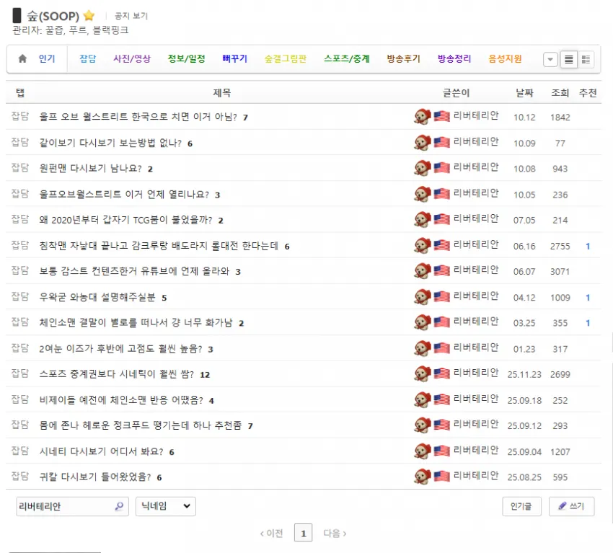The width and height of the screenshot is (613, 553).
Task: Click the 쓰기 write button
Action: [x=572, y=506]
